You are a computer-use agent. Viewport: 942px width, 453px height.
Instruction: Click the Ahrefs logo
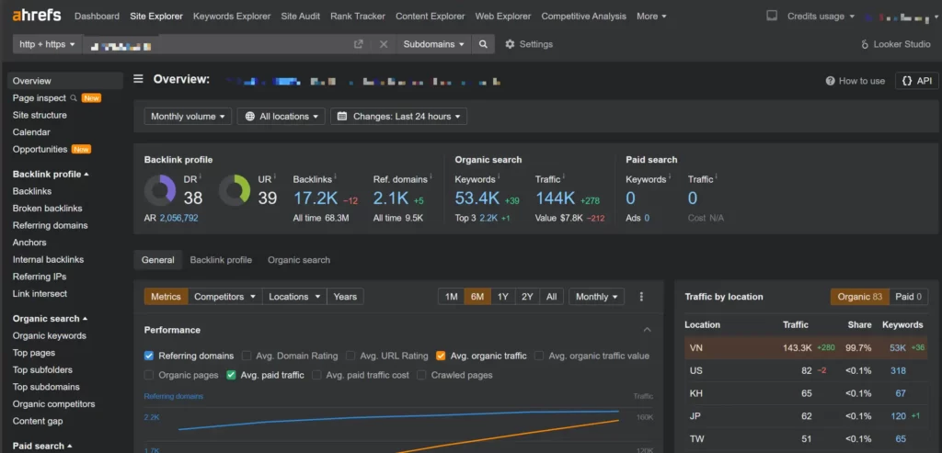pos(37,16)
